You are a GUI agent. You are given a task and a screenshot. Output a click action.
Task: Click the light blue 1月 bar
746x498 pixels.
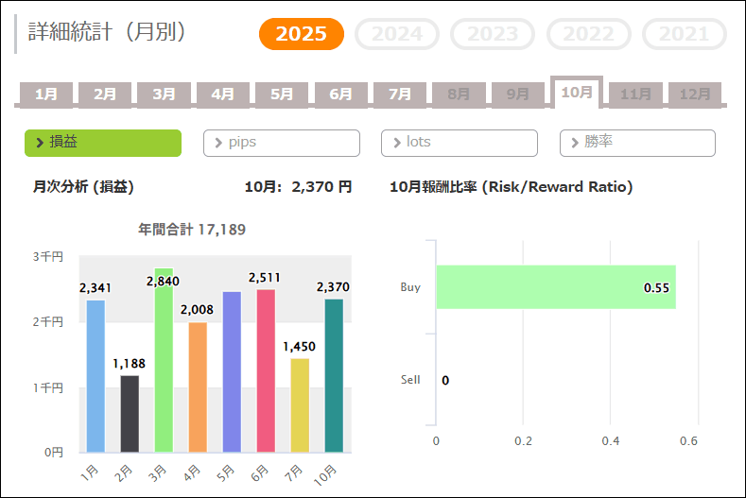(x=95, y=376)
